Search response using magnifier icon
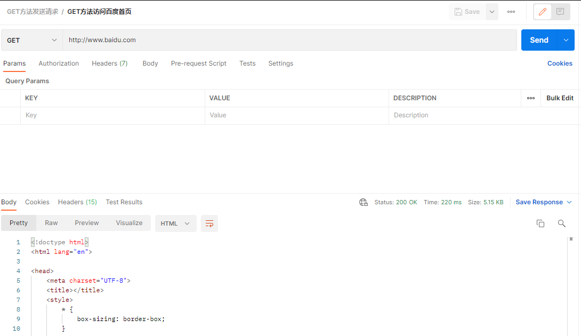 (x=562, y=223)
